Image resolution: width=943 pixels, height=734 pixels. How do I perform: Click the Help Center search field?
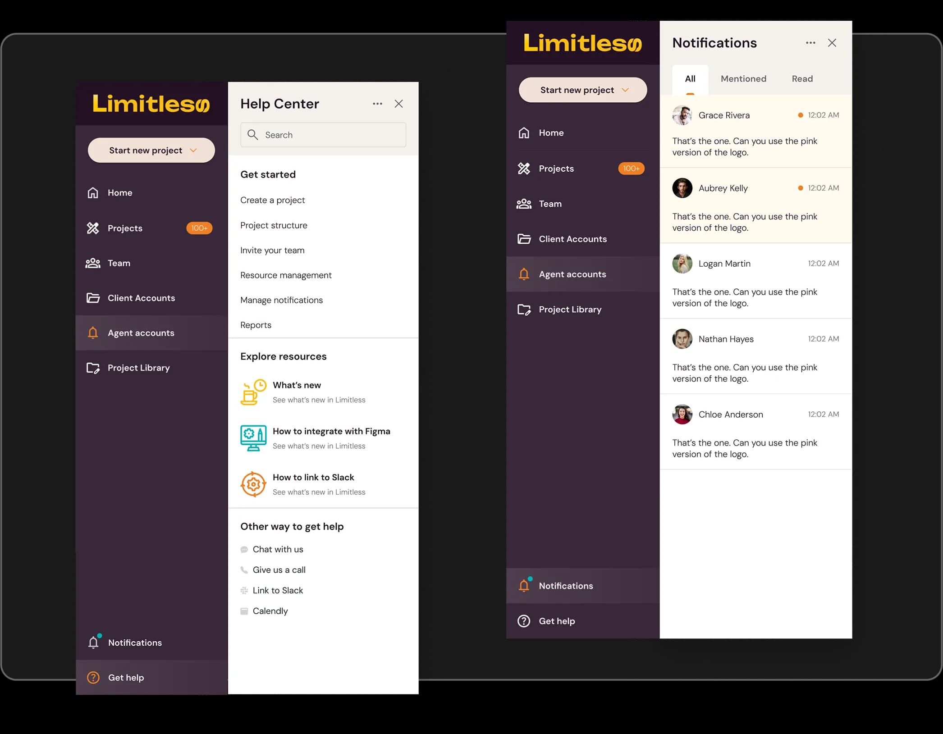click(323, 135)
